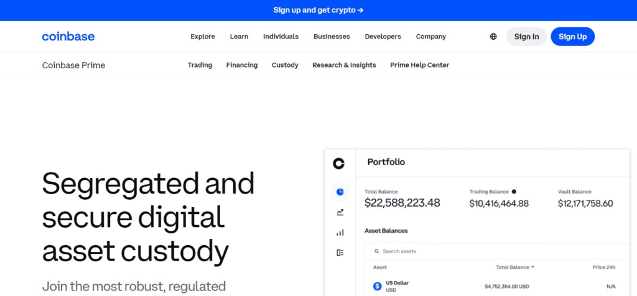Viewport: 637px width, 296px height.
Task: Go to the Trading section
Action: 200,65
